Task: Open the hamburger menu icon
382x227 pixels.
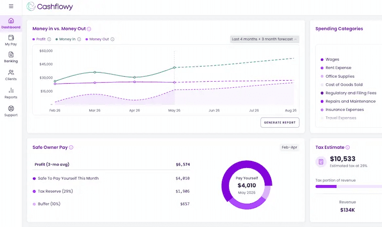Action: coord(11,7)
